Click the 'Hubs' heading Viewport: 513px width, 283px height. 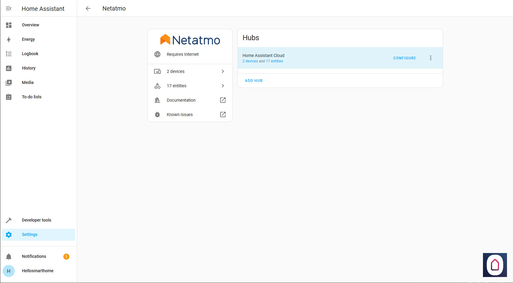tap(251, 38)
